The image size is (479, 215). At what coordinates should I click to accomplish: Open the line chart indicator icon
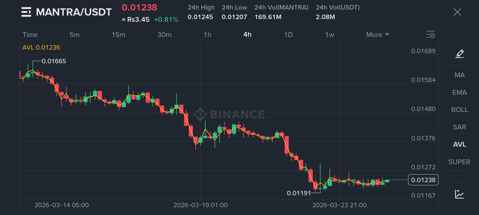click(460, 194)
